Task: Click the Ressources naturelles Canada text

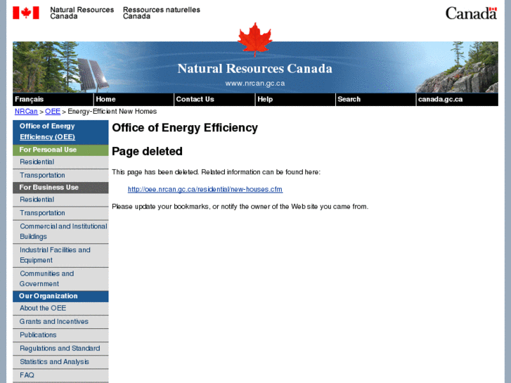Action: 162,13
